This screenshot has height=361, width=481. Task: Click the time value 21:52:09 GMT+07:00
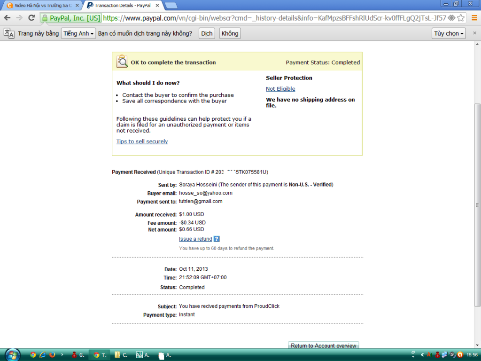click(x=203, y=277)
